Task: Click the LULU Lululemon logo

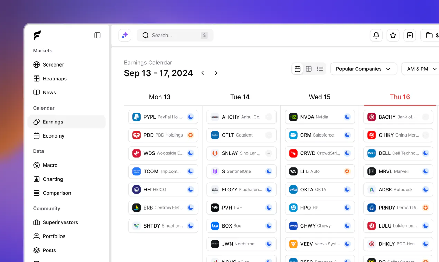Action: point(372,226)
